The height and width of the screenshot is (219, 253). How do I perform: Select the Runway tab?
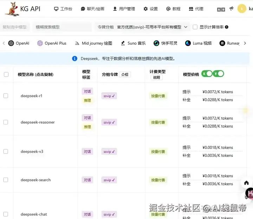(x=229, y=43)
